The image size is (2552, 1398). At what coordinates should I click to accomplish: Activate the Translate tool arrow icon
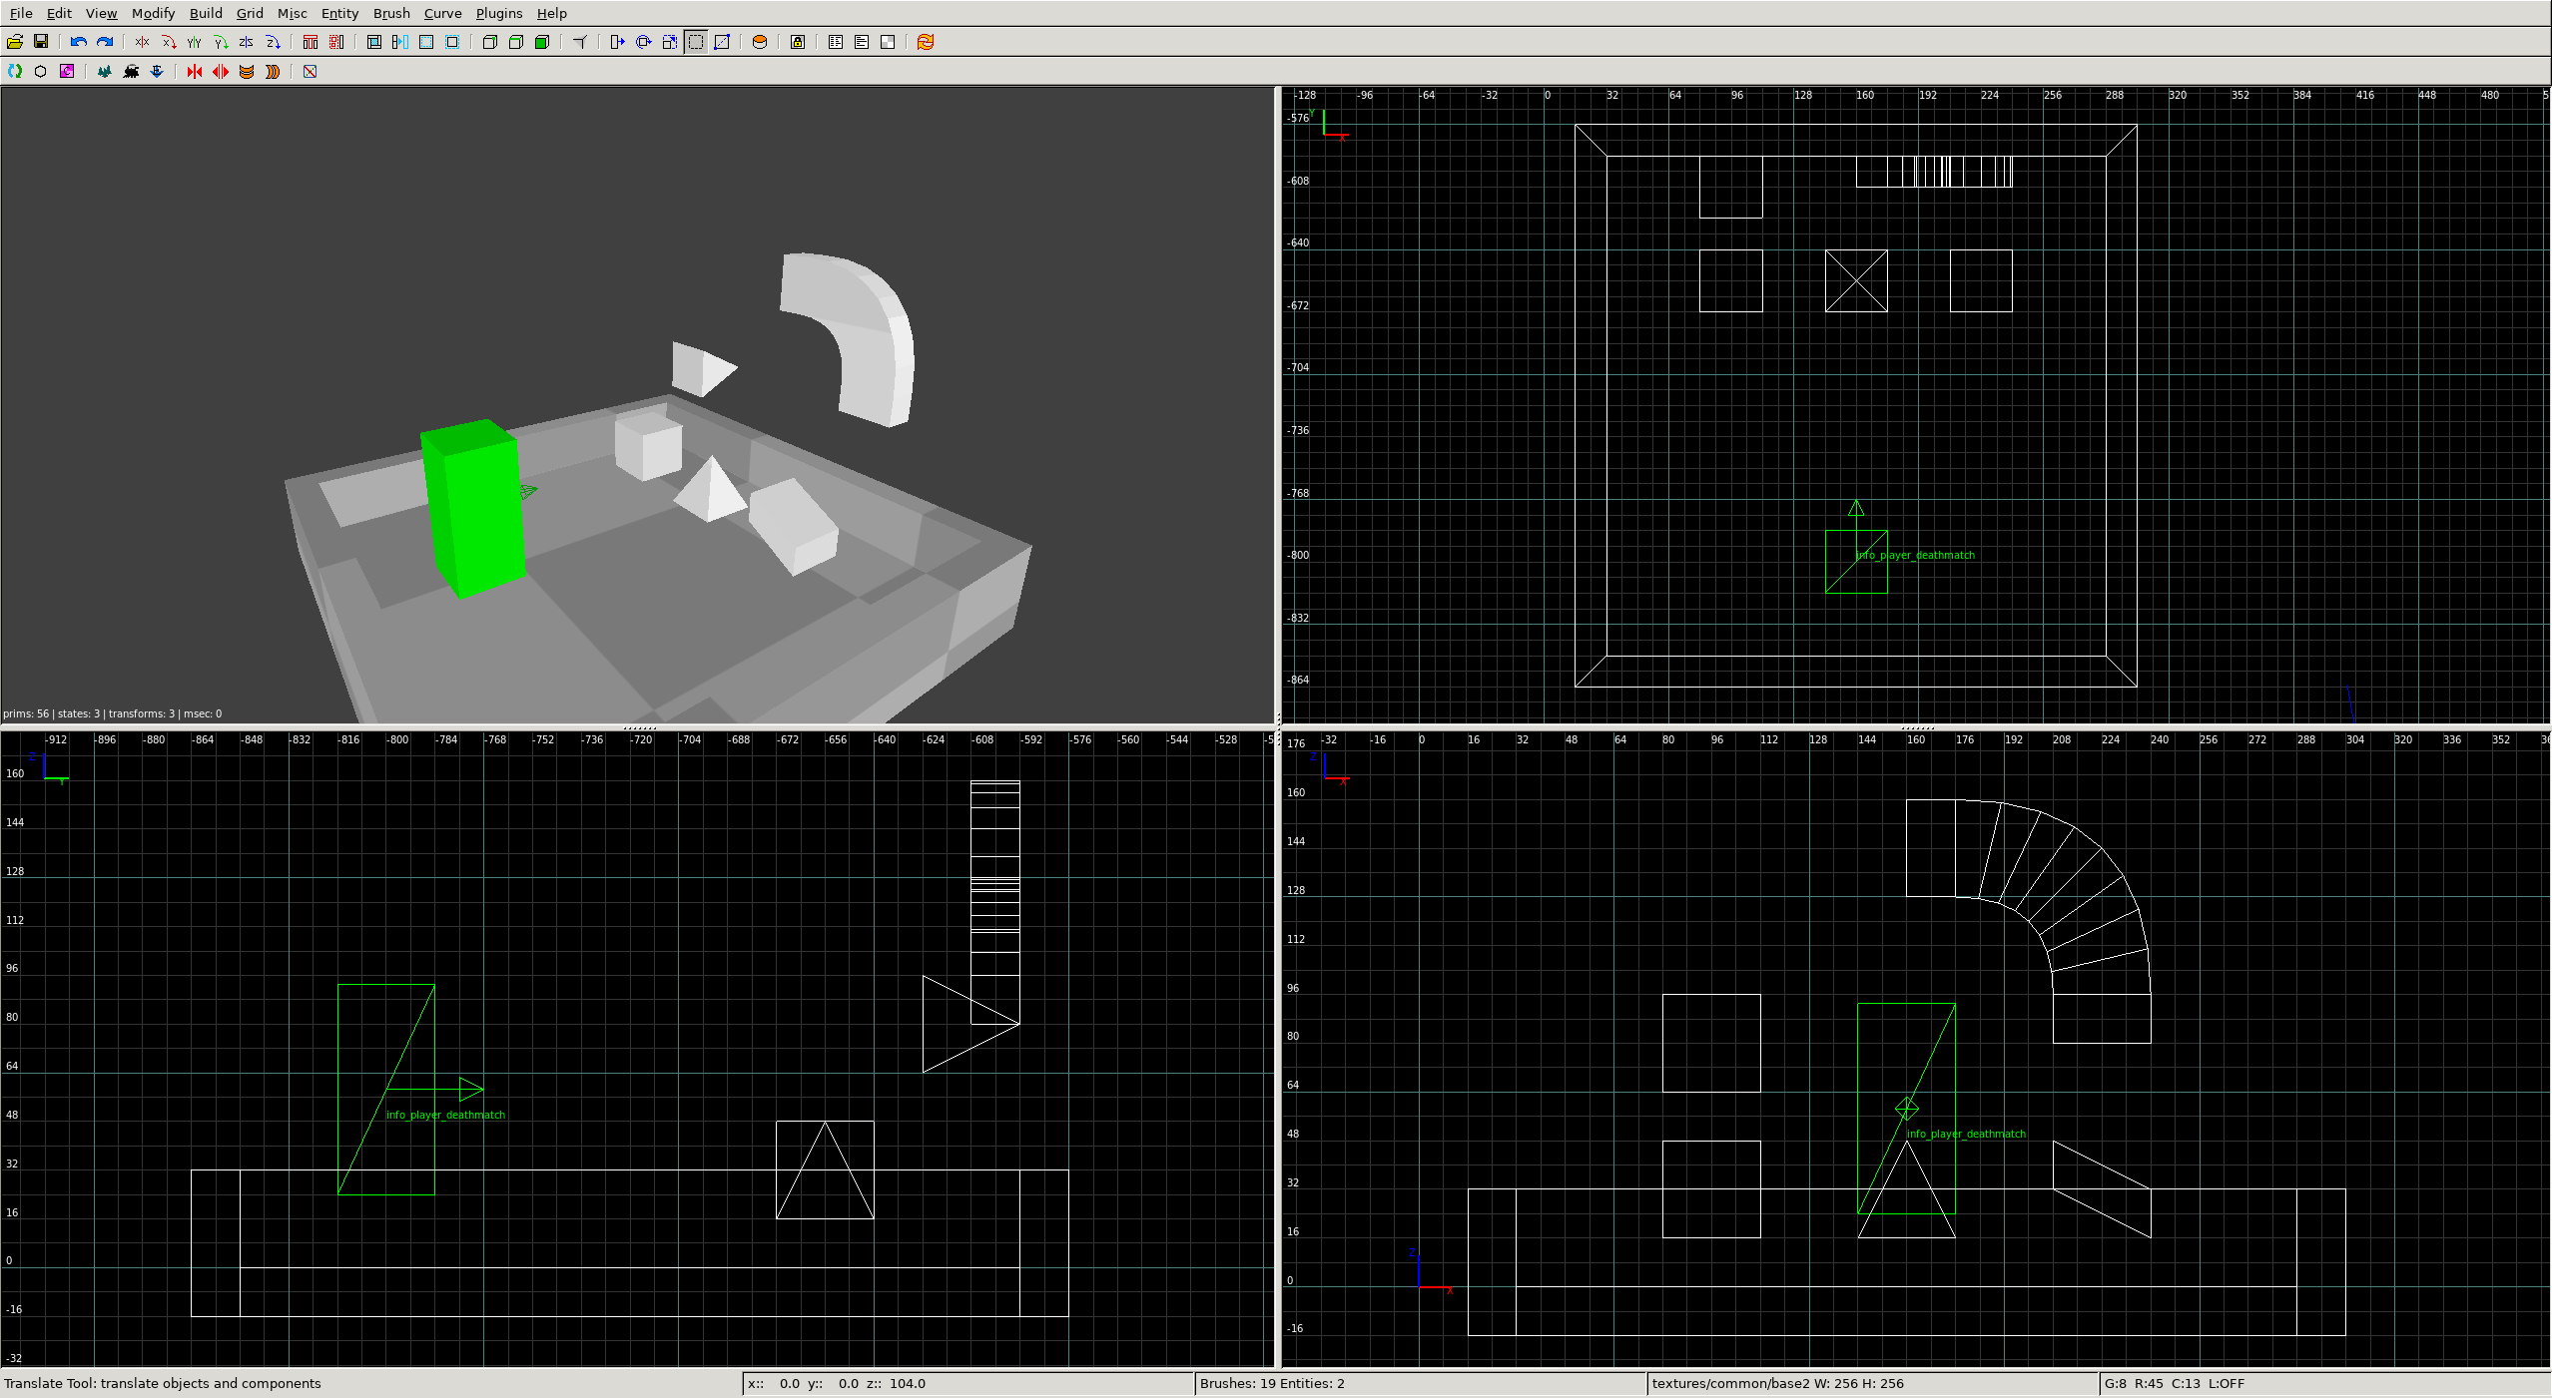pyautogui.click(x=617, y=42)
